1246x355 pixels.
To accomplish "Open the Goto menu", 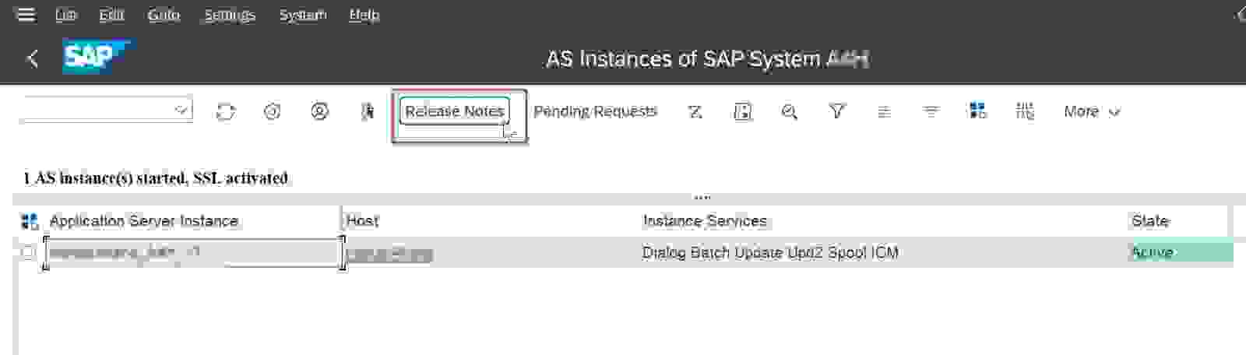I will [164, 15].
